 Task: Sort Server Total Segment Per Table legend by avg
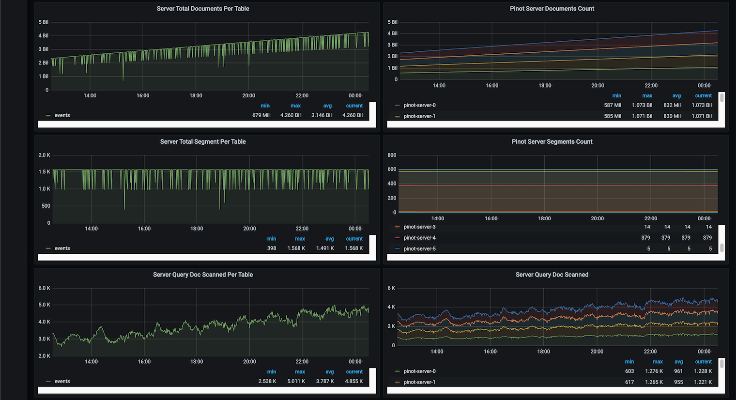tap(329, 239)
